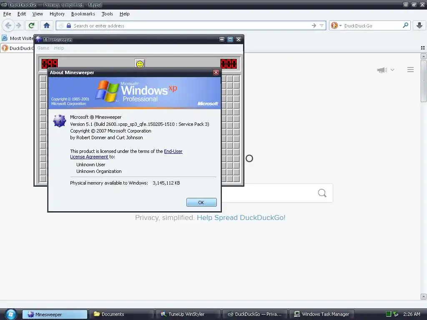The width and height of the screenshot is (427, 320).
Task: Click the tab groups grid icon
Action: [423, 48]
